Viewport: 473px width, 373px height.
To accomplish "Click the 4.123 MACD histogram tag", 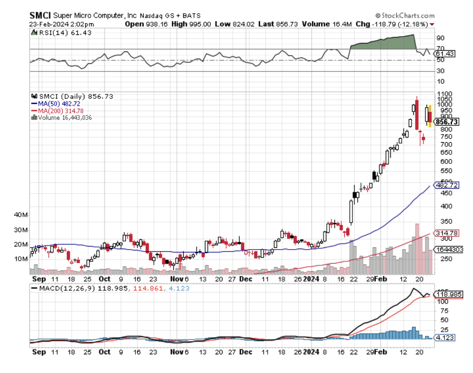I will (446, 338).
